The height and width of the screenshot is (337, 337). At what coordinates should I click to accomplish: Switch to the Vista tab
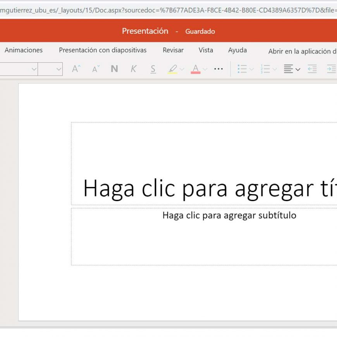click(x=206, y=50)
